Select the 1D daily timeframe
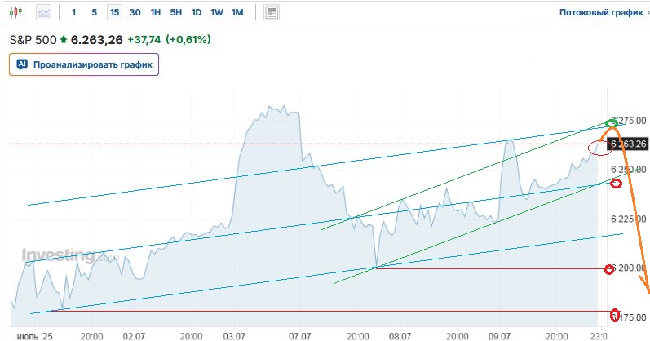 197,12
